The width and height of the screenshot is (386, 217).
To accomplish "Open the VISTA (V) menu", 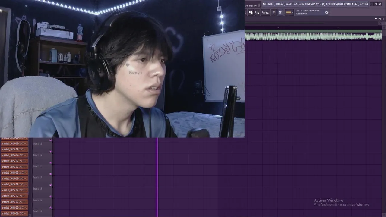I will (321, 4).
